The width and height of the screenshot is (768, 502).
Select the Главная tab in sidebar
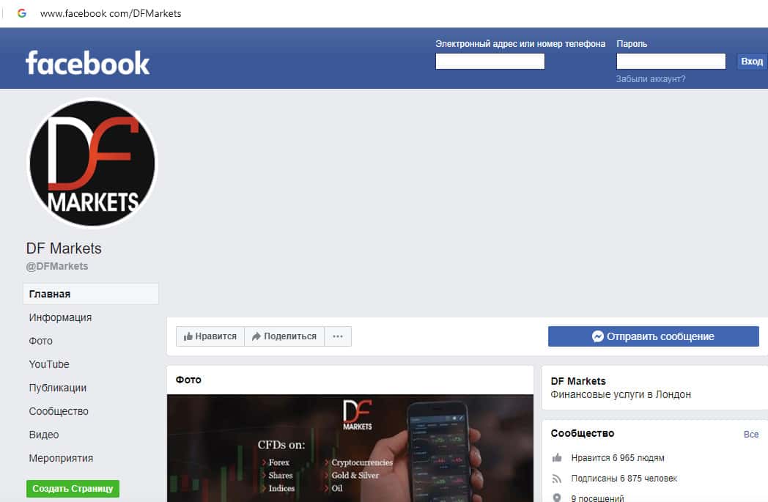point(91,294)
